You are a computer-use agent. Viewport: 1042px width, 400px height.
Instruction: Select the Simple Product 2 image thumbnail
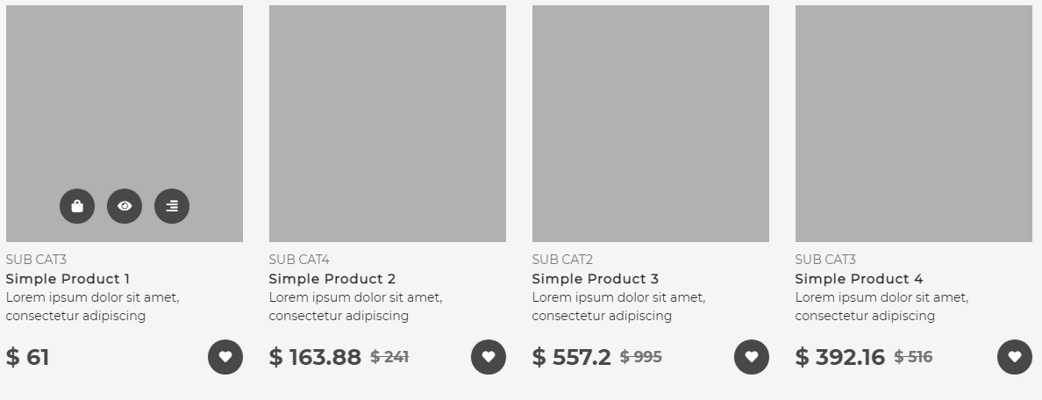pos(388,124)
